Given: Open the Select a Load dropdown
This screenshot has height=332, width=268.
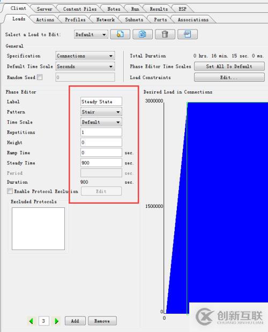Looking at the screenshot, I should pyautogui.click(x=91, y=34).
